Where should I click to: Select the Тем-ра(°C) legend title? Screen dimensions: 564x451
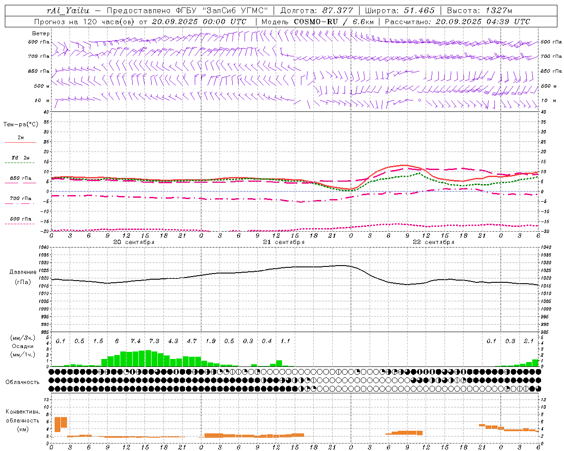(21, 125)
